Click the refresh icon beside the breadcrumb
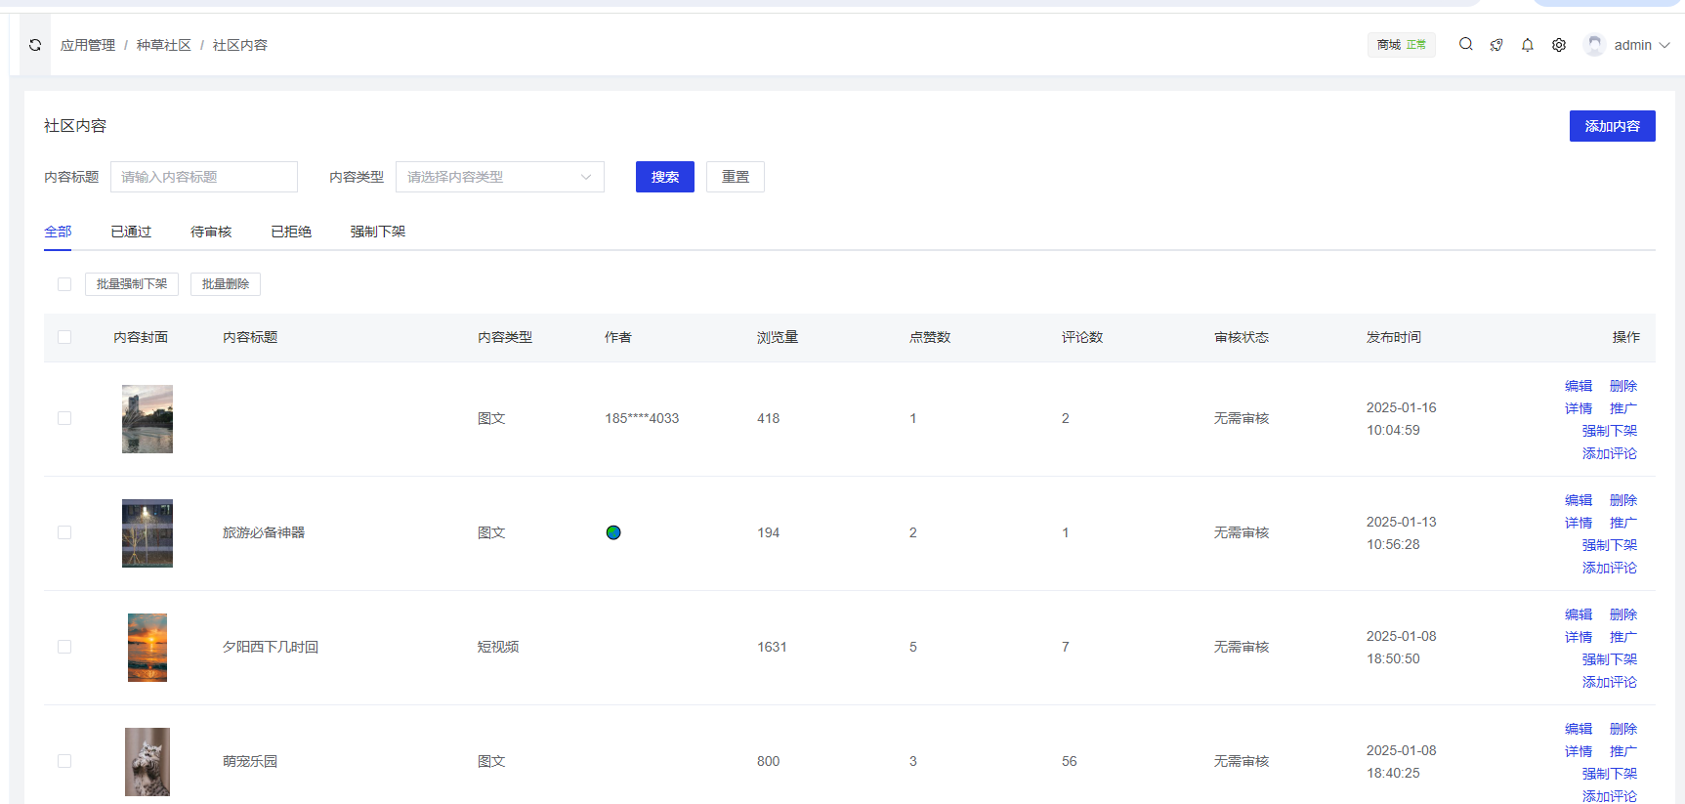 35,45
